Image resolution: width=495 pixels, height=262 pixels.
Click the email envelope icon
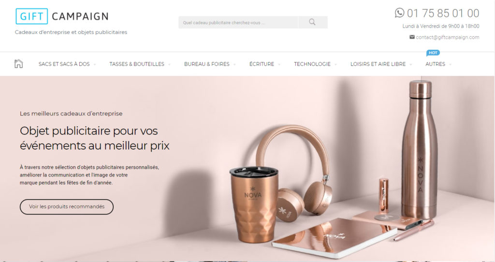(x=412, y=37)
